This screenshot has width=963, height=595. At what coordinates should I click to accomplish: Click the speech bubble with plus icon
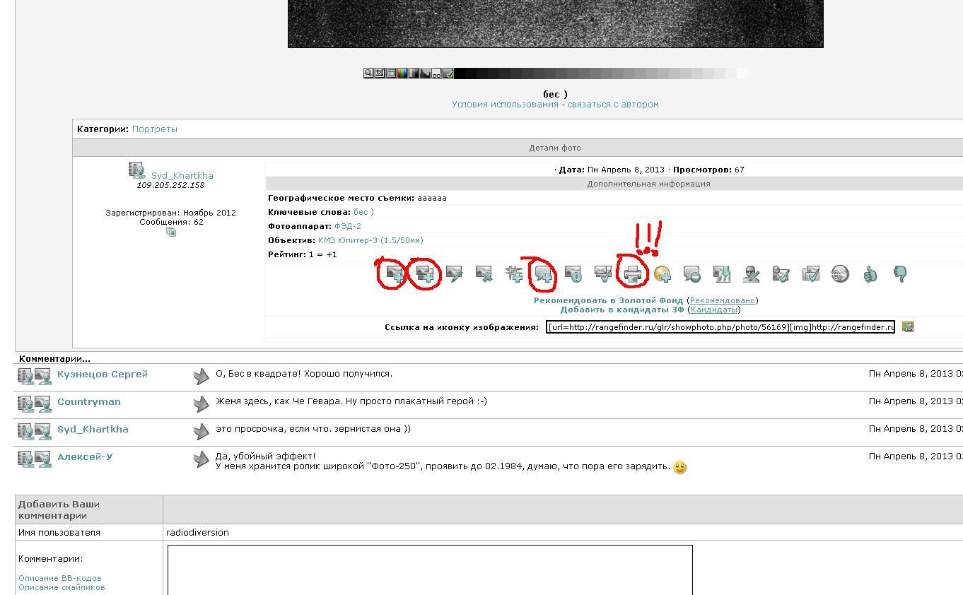(x=544, y=274)
